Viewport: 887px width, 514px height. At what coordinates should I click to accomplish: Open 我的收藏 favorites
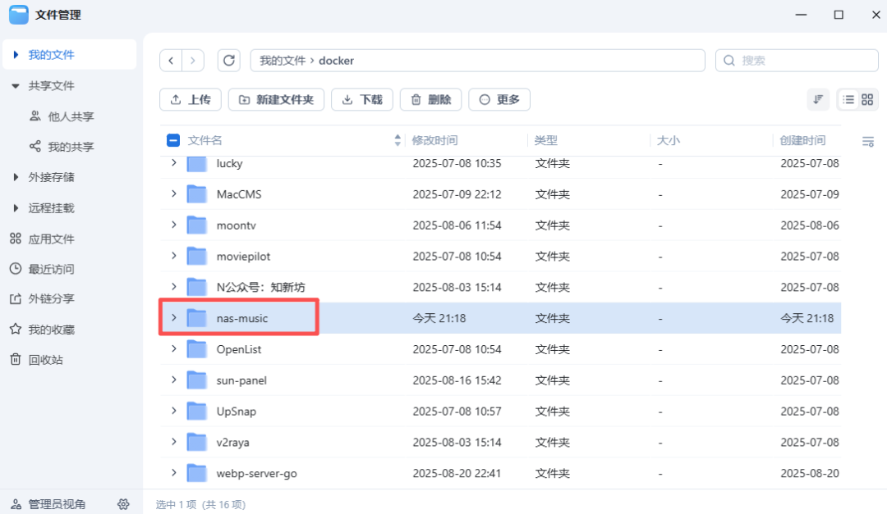coord(51,330)
